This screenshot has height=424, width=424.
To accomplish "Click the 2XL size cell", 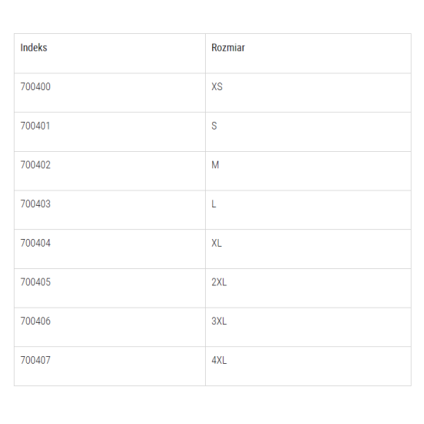I will [x=308, y=288].
